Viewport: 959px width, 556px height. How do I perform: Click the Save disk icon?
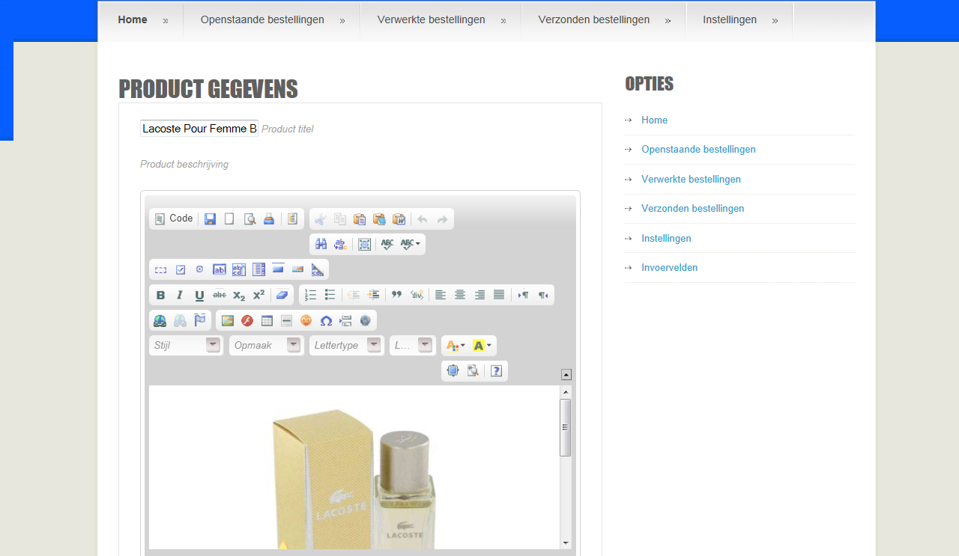211,219
